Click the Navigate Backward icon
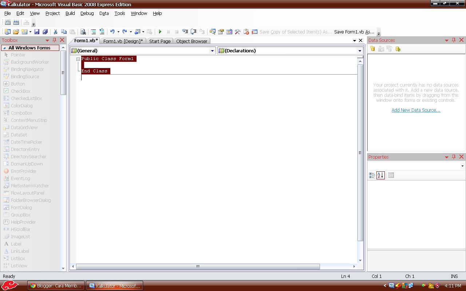466x291 pixels. pos(137,32)
